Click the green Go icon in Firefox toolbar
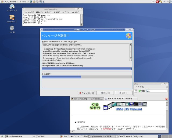Screen dimensions: 172x138 click(139, 91)
